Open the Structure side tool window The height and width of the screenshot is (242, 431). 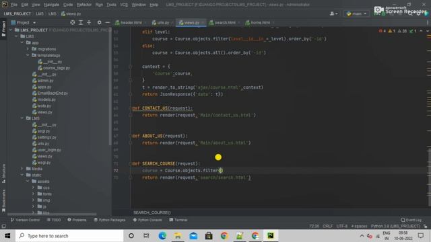pos(3,173)
